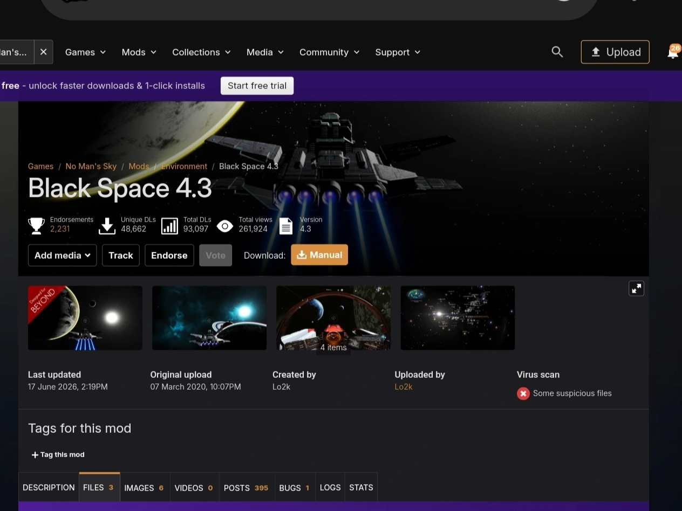Screen dimensions: 682x511
Task: Click the red virus scan warning icon
Action: [523, 393]
